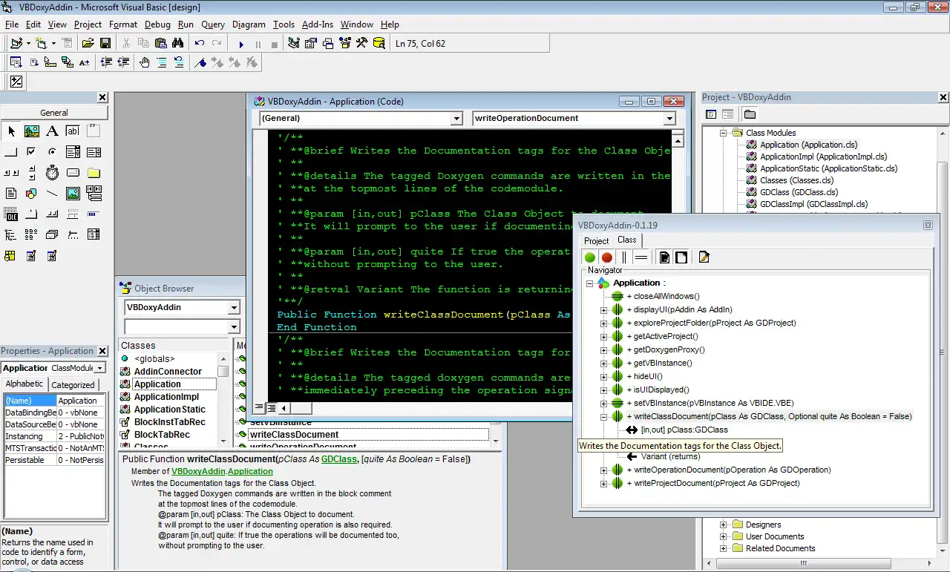This screenshot has width=950, height=572.
Task: Click the (Name) property value field
Action: tap(82, 401)
